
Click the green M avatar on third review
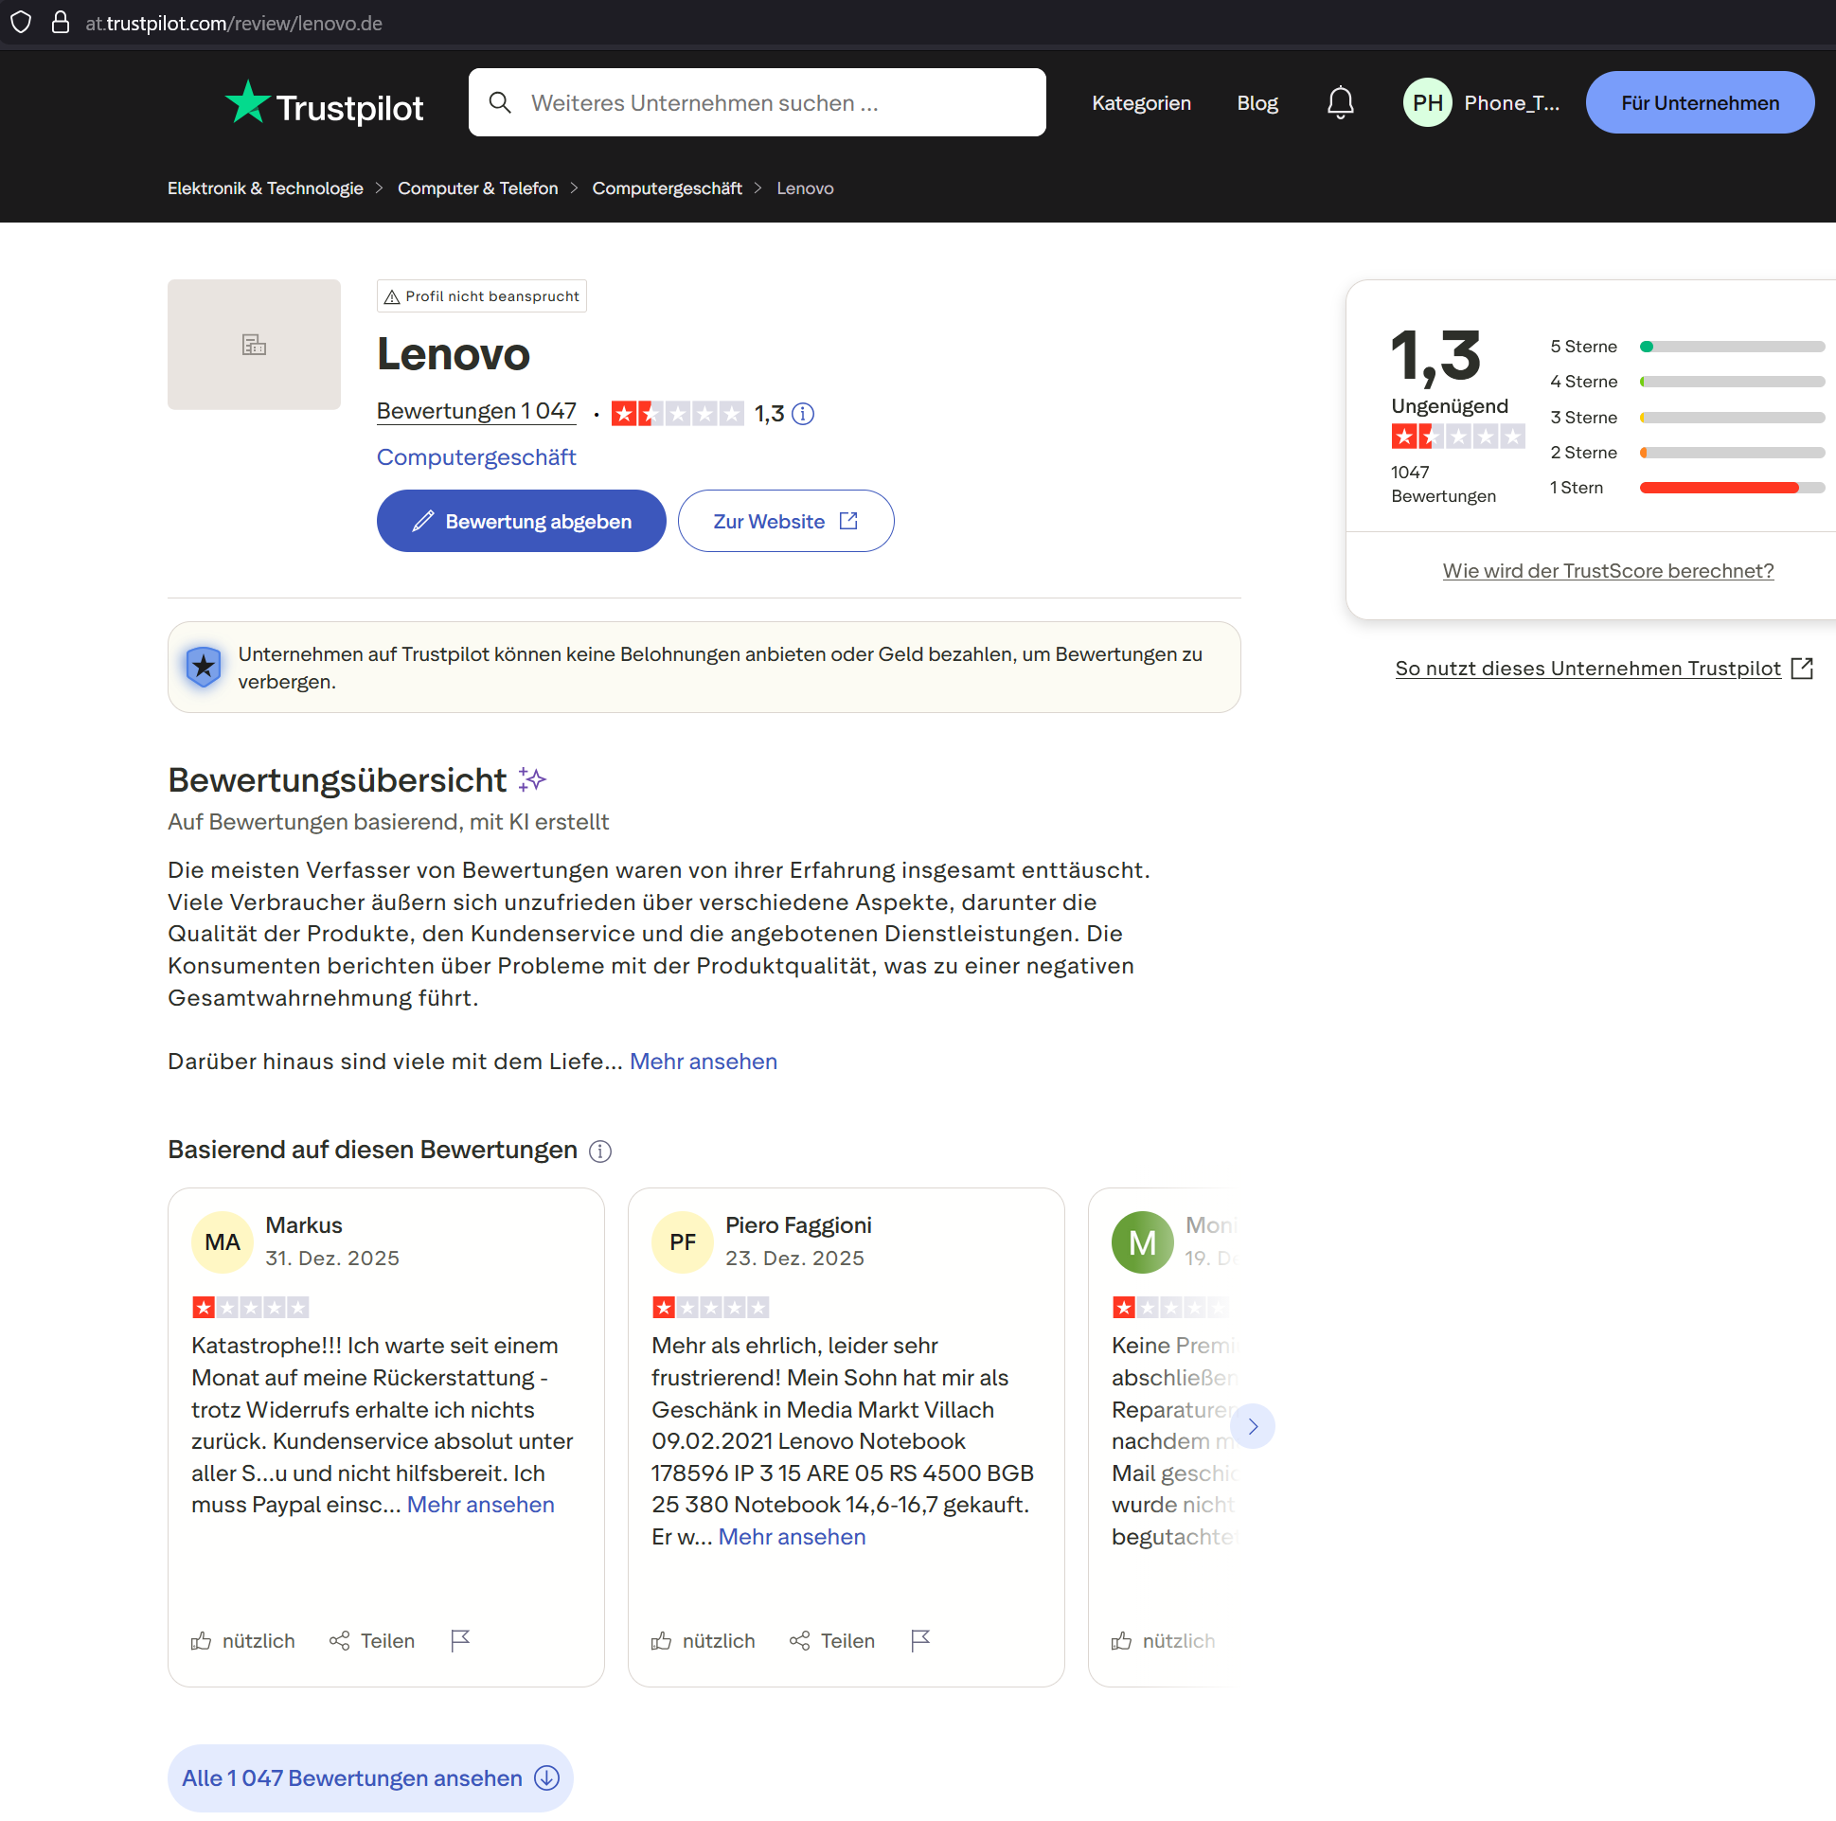coord(1142,1241)
